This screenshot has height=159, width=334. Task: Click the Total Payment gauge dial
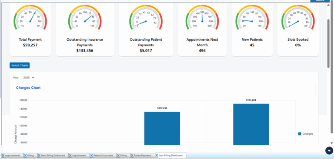point(30,18)
